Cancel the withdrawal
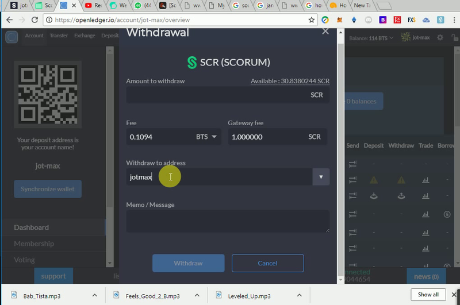 [x=267, y=263]
